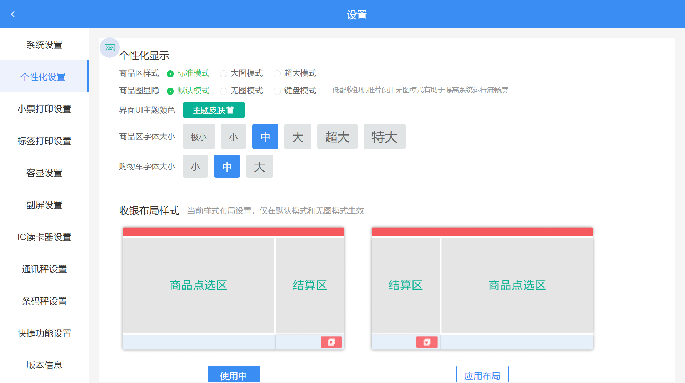
Task: Click 应用布局 button to apply layout
Action: tap(482, 375)
